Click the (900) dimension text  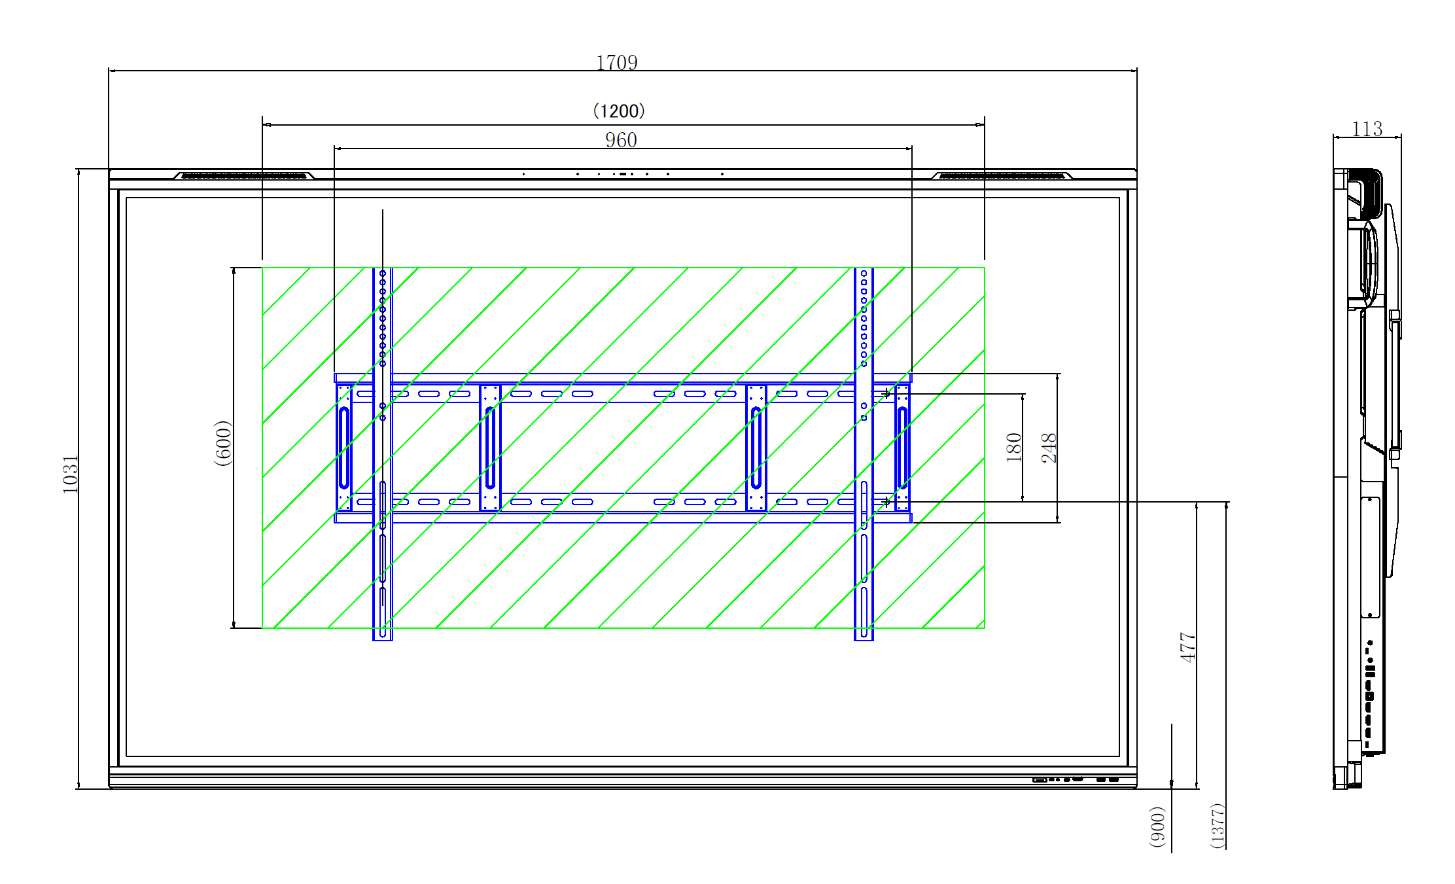(x=1157, y=826)
